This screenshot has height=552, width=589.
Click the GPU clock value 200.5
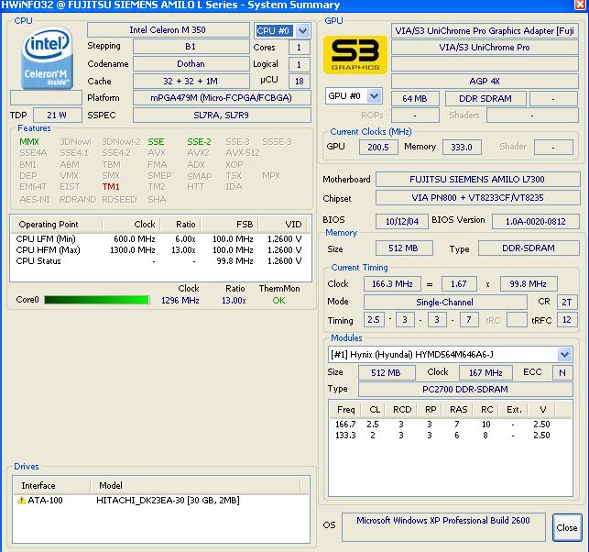pyautogui.click(x=378, y=147)
